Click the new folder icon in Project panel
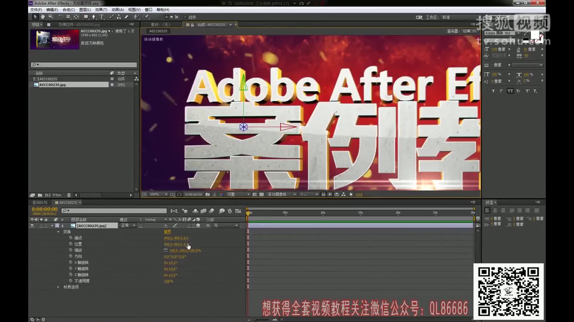Image resolution: width=574 pixels, height=322 pixels. [x=40, y=195]
